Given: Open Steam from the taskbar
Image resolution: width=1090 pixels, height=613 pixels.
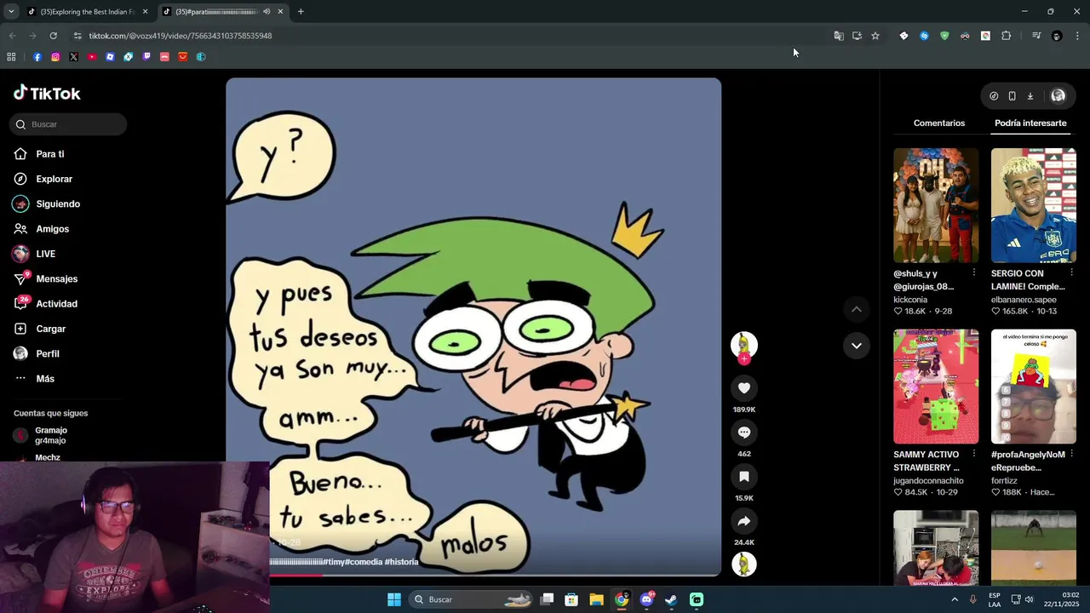Looking at the screenshot, I should (x=671, y=599).
